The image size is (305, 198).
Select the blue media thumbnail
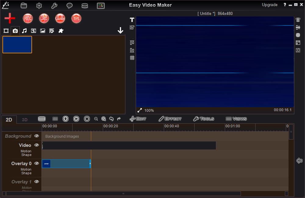[x=17, y=44]
